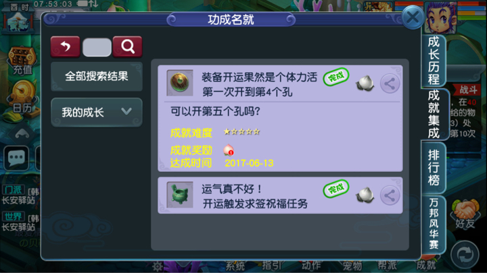Open the 万邦风华赛 tab
Image resolution: width=487 pixels, height=273 pixels.
pos(434,224)
